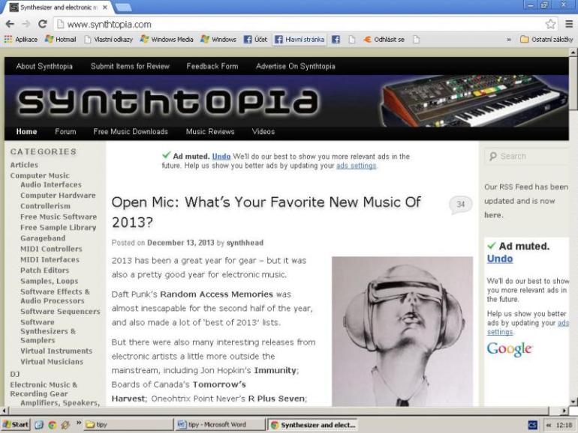Open the Garageband category
The height and width of the screenshot is (433, 578).
pos(43,238)
